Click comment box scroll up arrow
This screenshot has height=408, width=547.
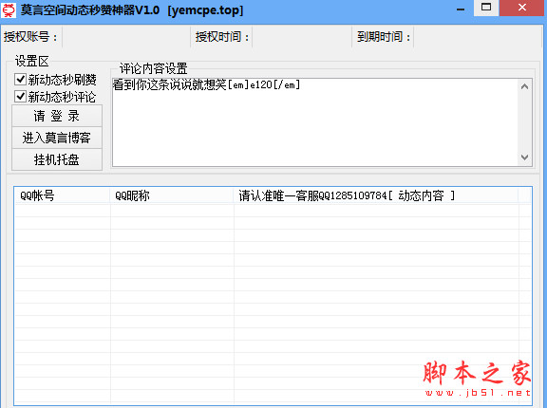tap(524, 86)
